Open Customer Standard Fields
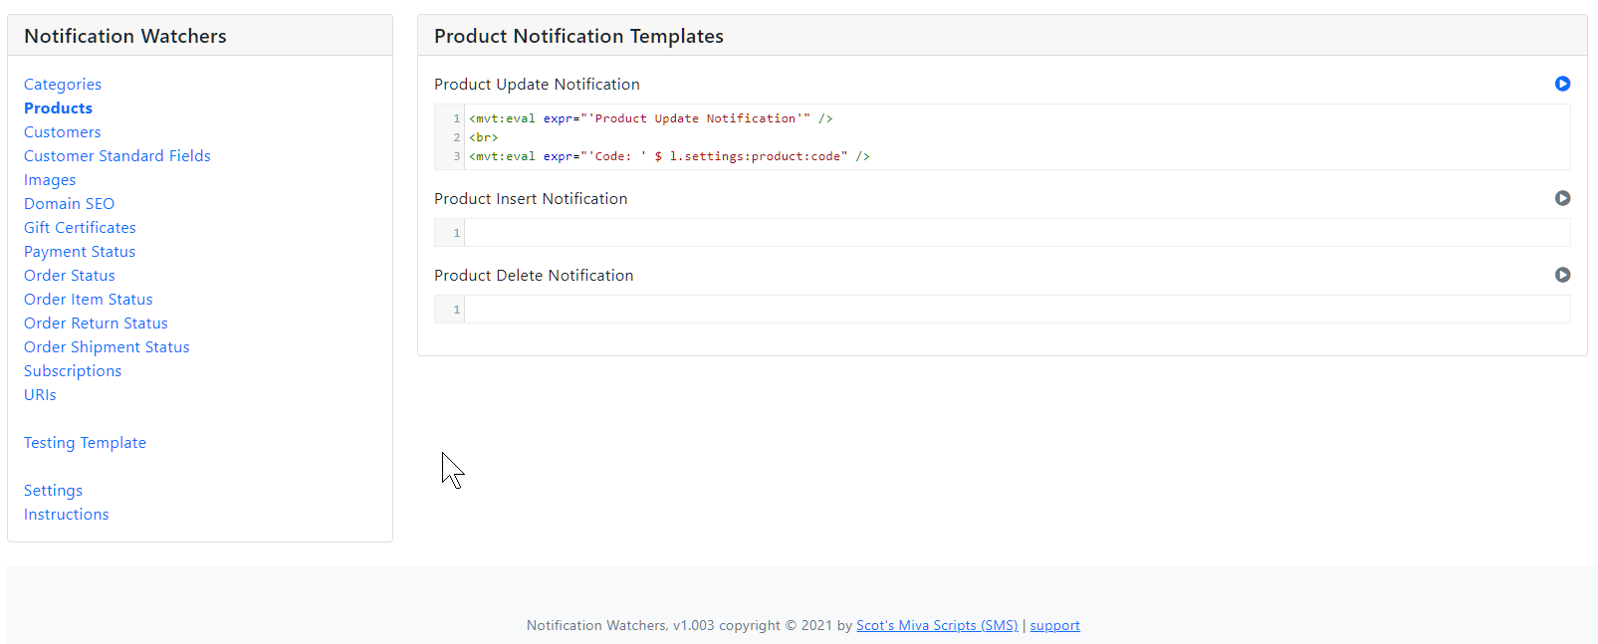 [117, 156]
